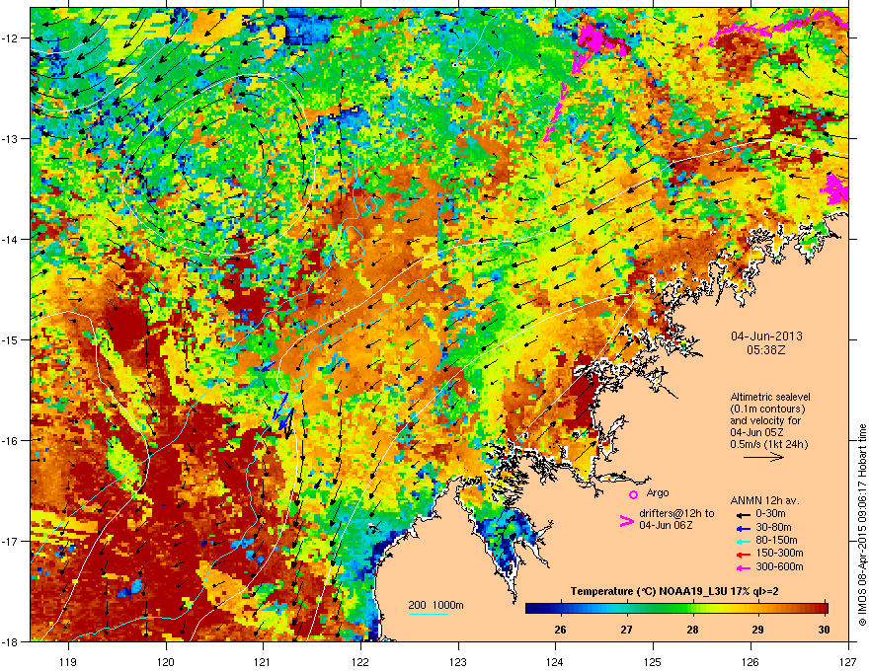The width and height of the screenshot is (869, 671).
Task: Click the 'ANMN 12h av.' legend heading
Action: [764, 501]
